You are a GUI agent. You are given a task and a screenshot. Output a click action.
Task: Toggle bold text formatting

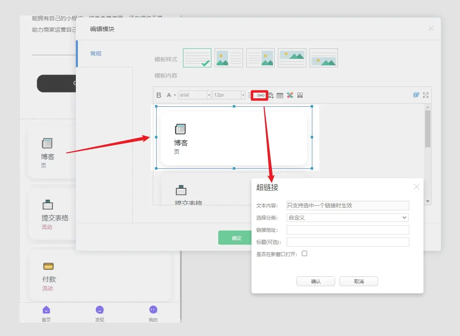pos(159,95)
